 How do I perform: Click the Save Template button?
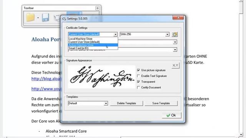click(161, 103)
